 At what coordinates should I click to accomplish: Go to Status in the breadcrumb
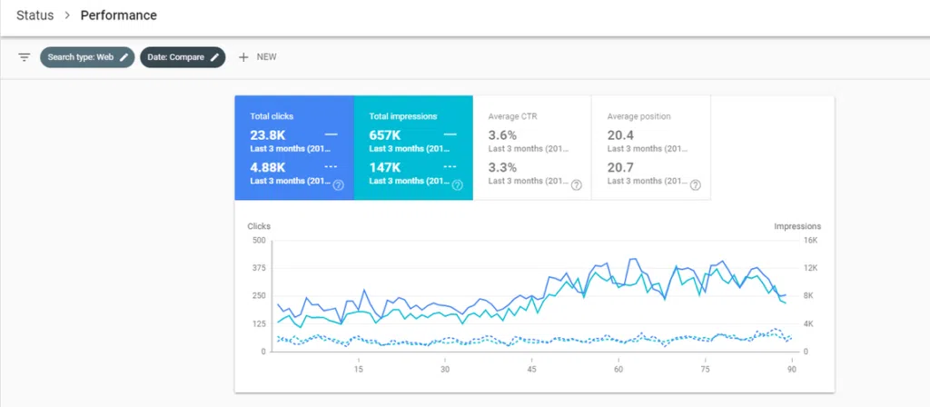(35, 15)
